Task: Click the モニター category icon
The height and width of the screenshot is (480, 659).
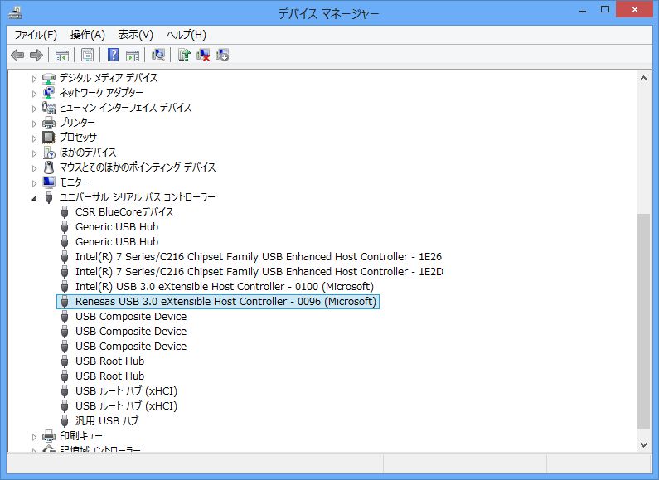Action: pyautogui.click(x=49, y=182)
